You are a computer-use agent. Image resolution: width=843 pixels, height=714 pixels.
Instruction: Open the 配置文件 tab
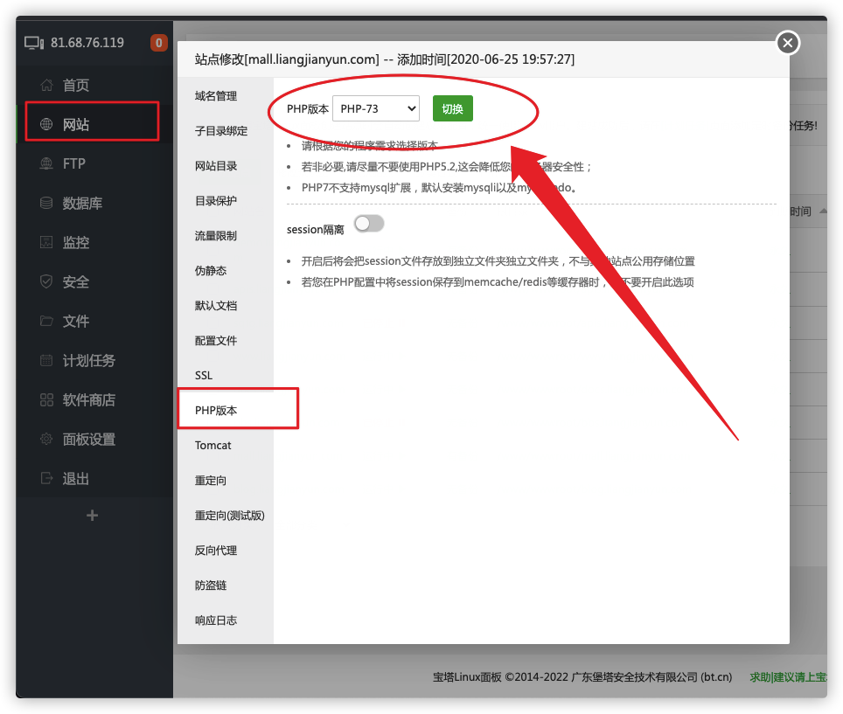pyautogui.click(x=216, y=341)
